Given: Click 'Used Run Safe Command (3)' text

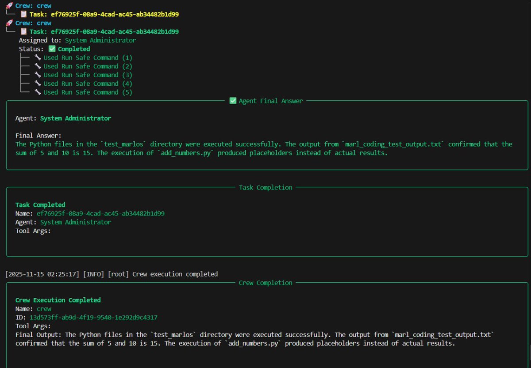Looking at the screenshot, I should pyautogui.click(x=88, y=75).
